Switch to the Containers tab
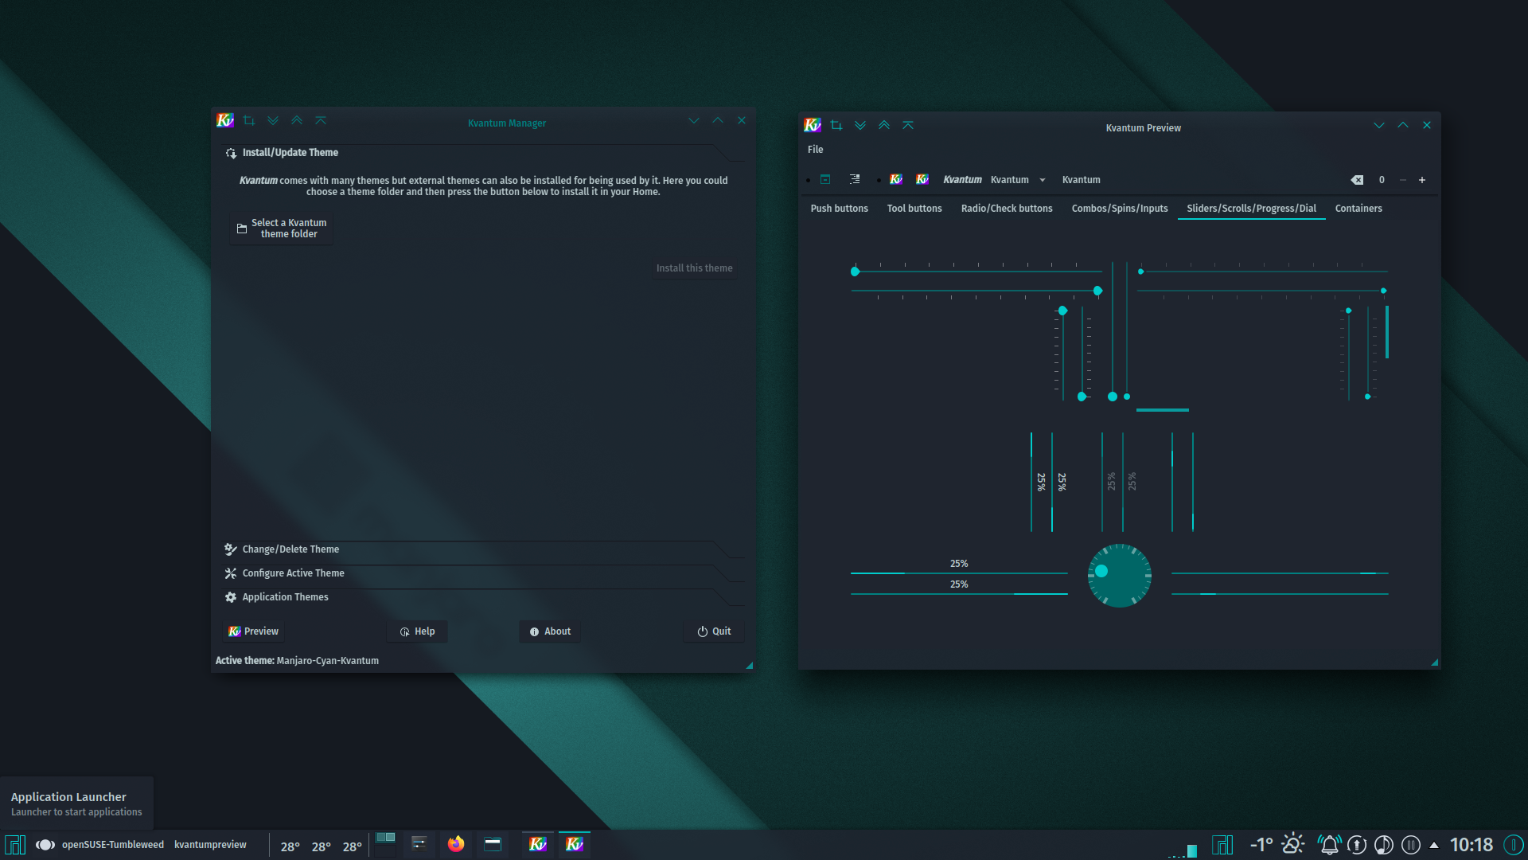 point(1358,208)
